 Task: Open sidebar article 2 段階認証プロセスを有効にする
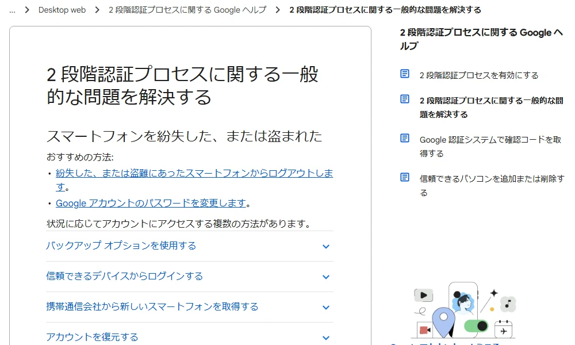(479, 75)
